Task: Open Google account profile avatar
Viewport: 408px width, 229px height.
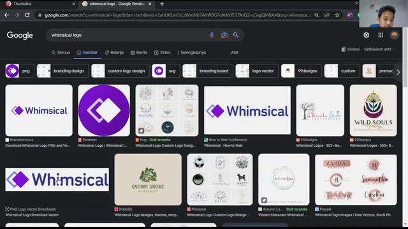Action: (395, 35)
